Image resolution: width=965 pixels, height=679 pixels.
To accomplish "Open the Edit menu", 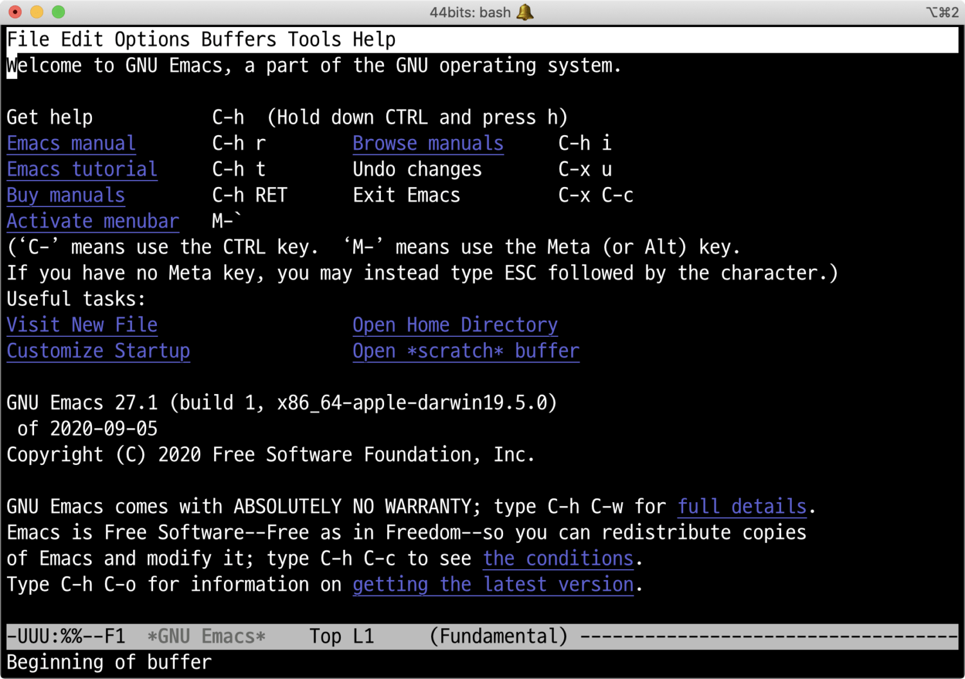I will 82,40.
